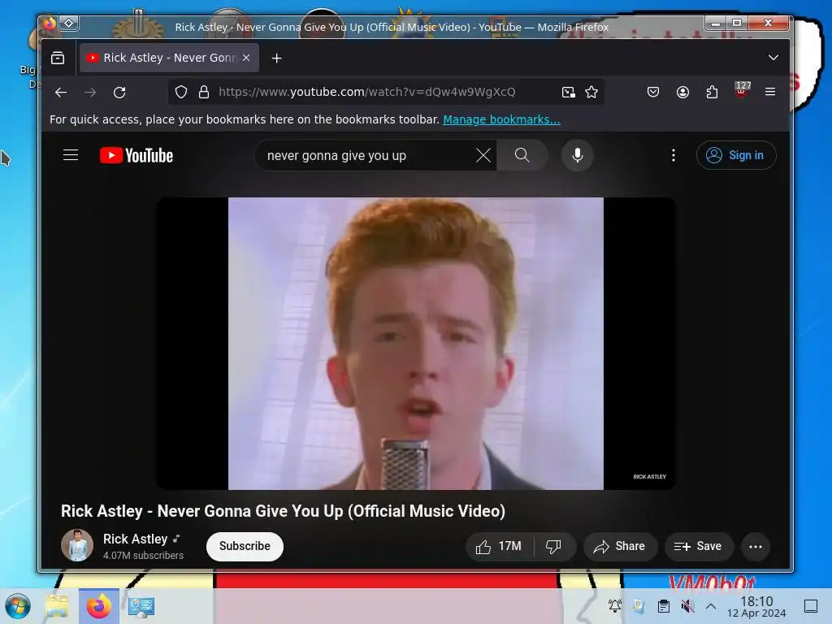Search with voice microphone button

[x=578, y=155]
